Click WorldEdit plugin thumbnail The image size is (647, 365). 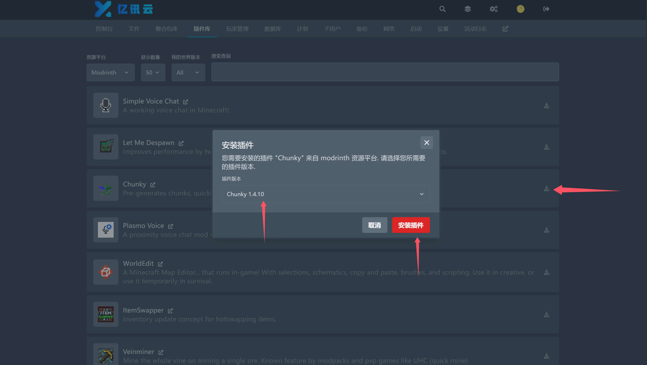[x=106, y=272]
